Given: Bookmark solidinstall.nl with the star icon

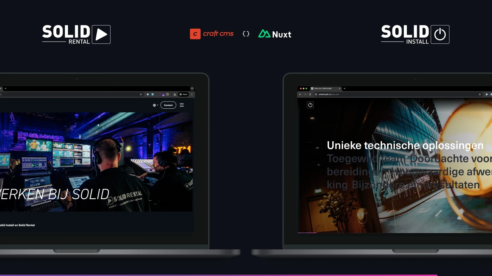Looking at the screenshot, I should click(480, 94).
